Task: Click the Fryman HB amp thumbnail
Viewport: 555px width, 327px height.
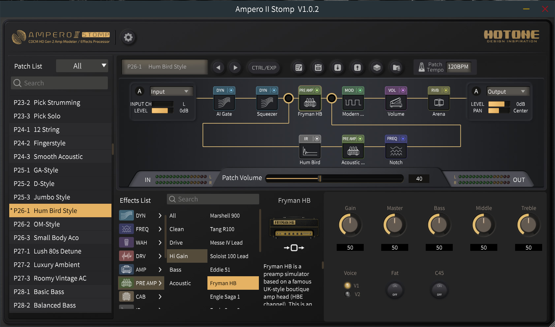Action: click(294, 228)
